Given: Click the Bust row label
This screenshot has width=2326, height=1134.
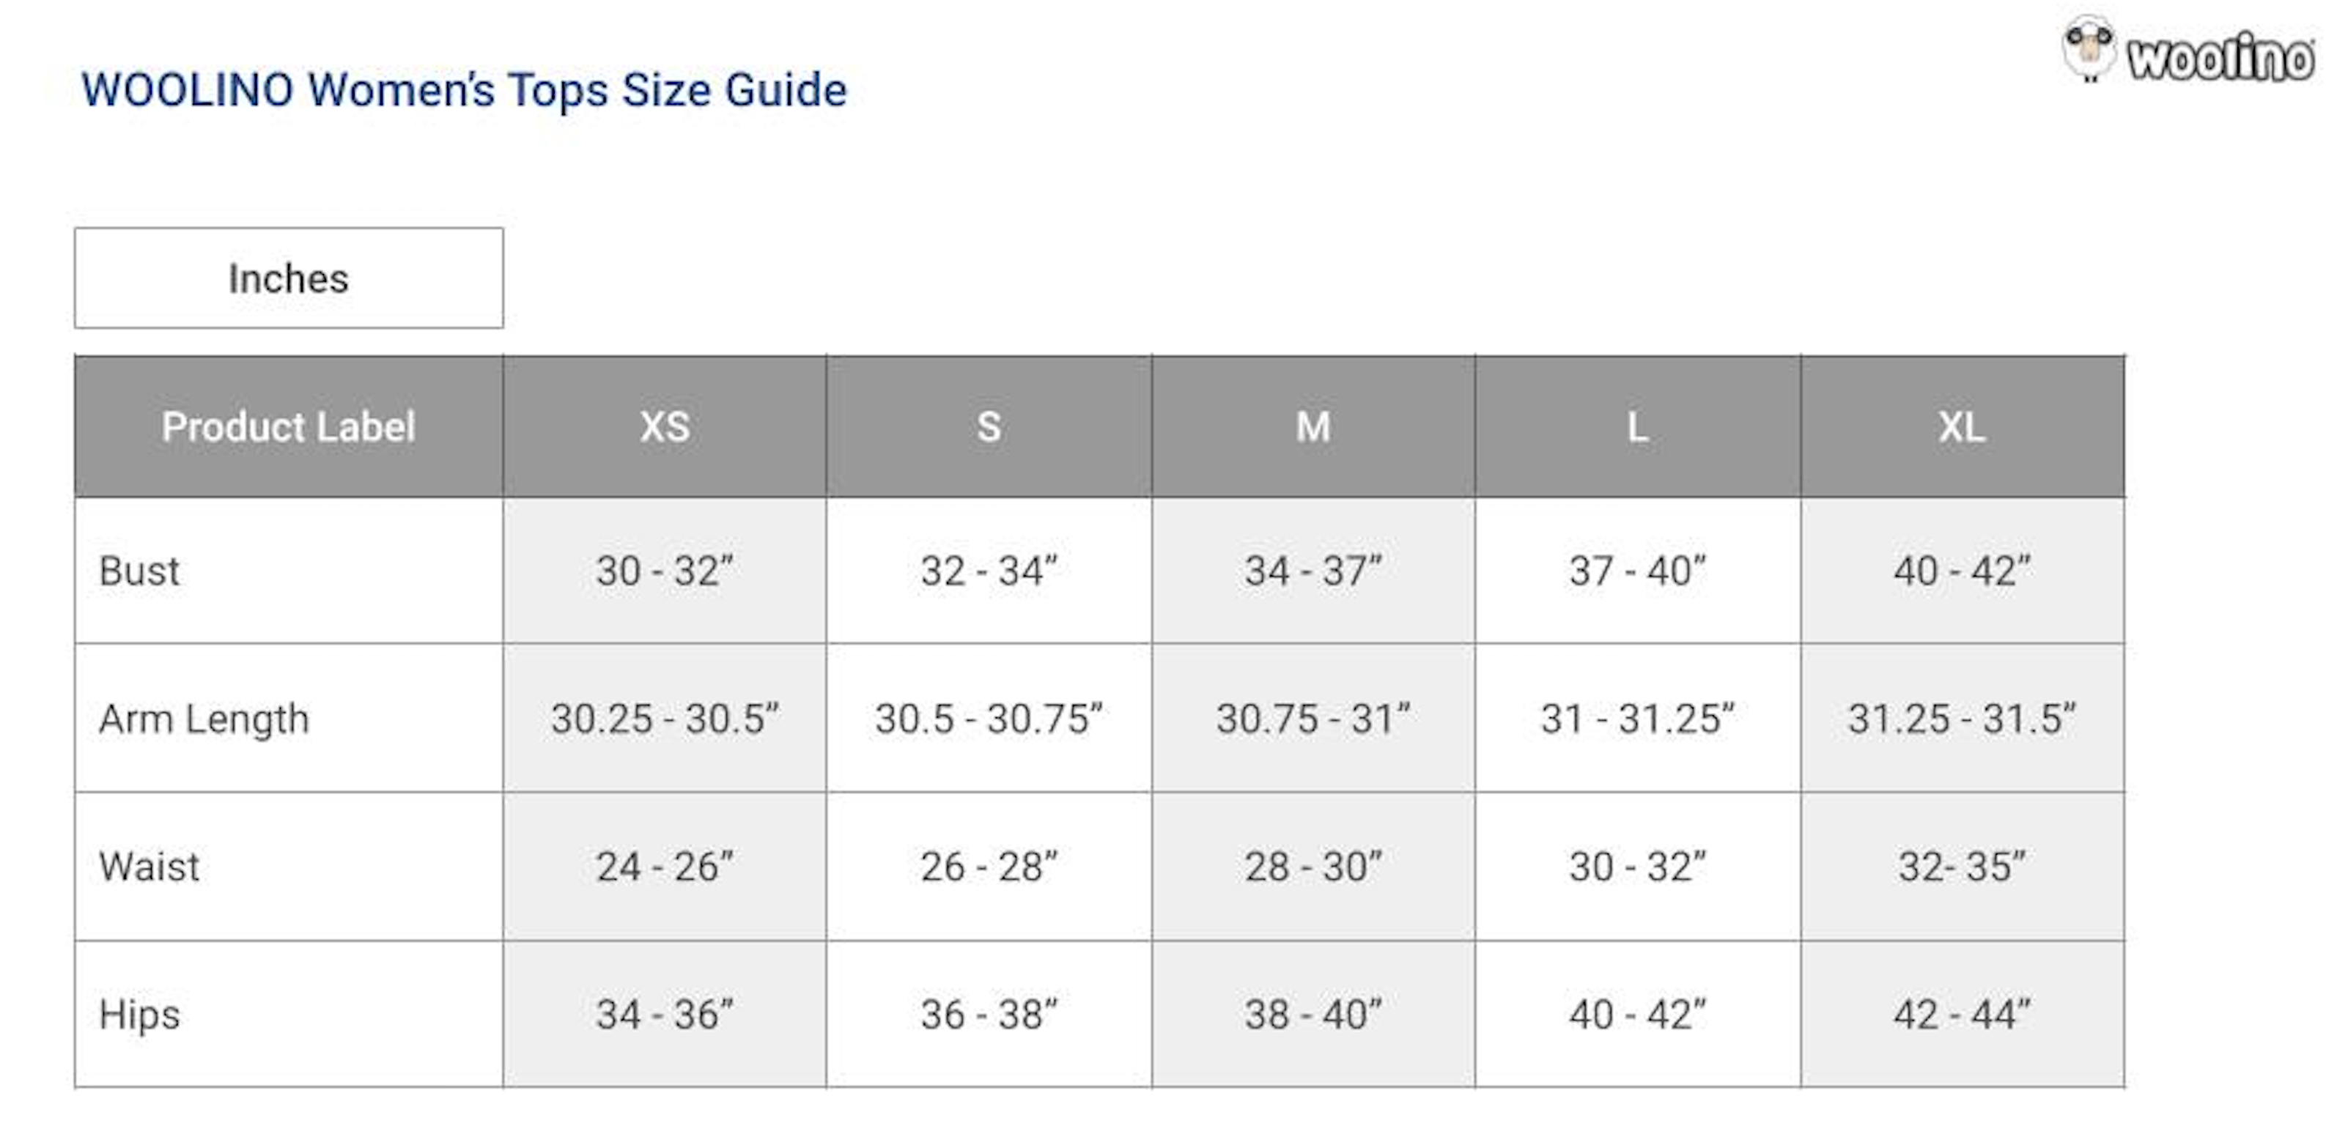Looking at the screenshot, I should point(140,571).
